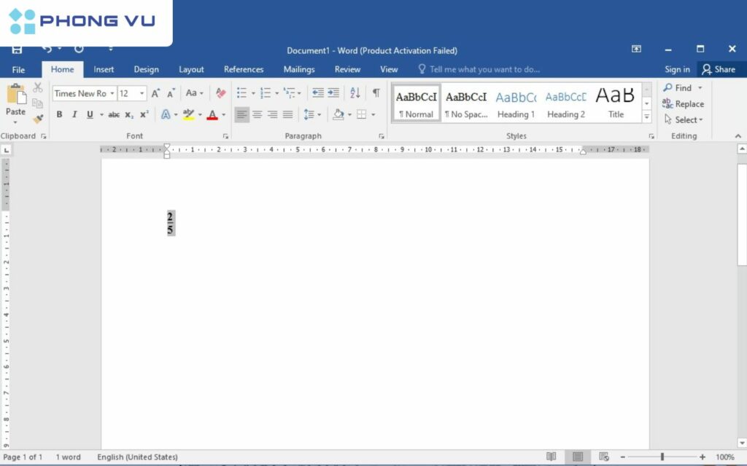The height and width of the screenshot is (466, 747).
Task: Switch to the Insert tab
Action: (104, 69)
